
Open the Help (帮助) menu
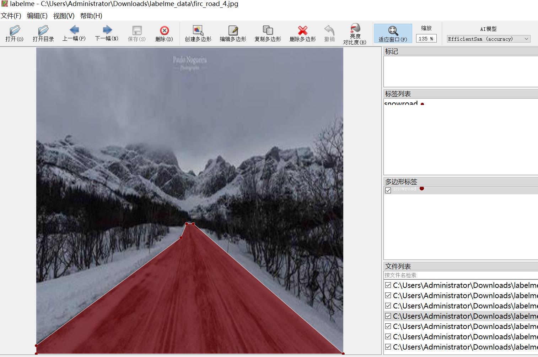[91, 16]
